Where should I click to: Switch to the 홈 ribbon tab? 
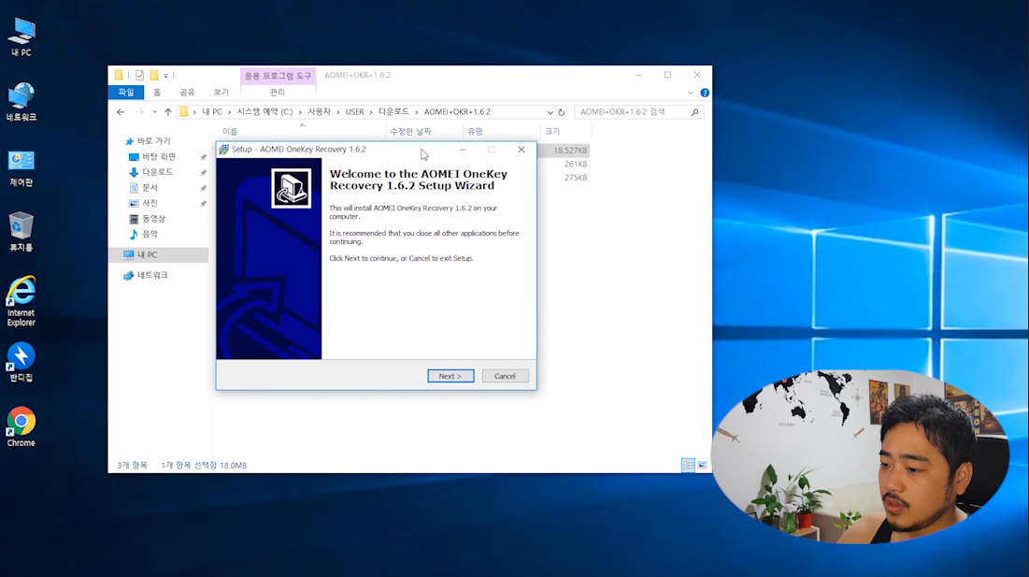(157, 93)
